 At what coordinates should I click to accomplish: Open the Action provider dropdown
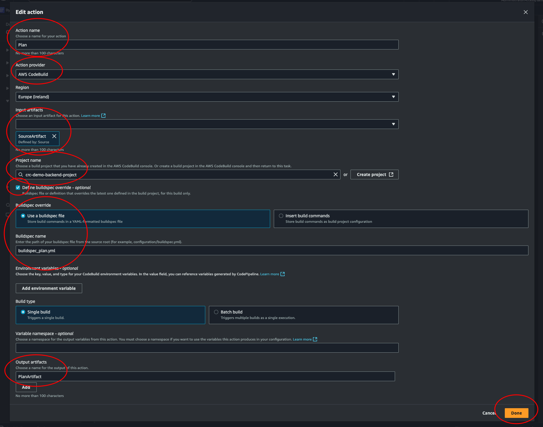[x=207, y=74]
